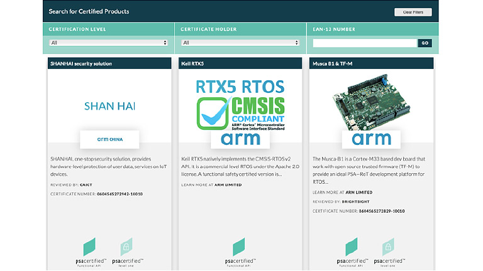Select certificate number 0604565272942-10010
Image resolution: width=483 pixels, height=271 pixels.
tap(120, 194)
